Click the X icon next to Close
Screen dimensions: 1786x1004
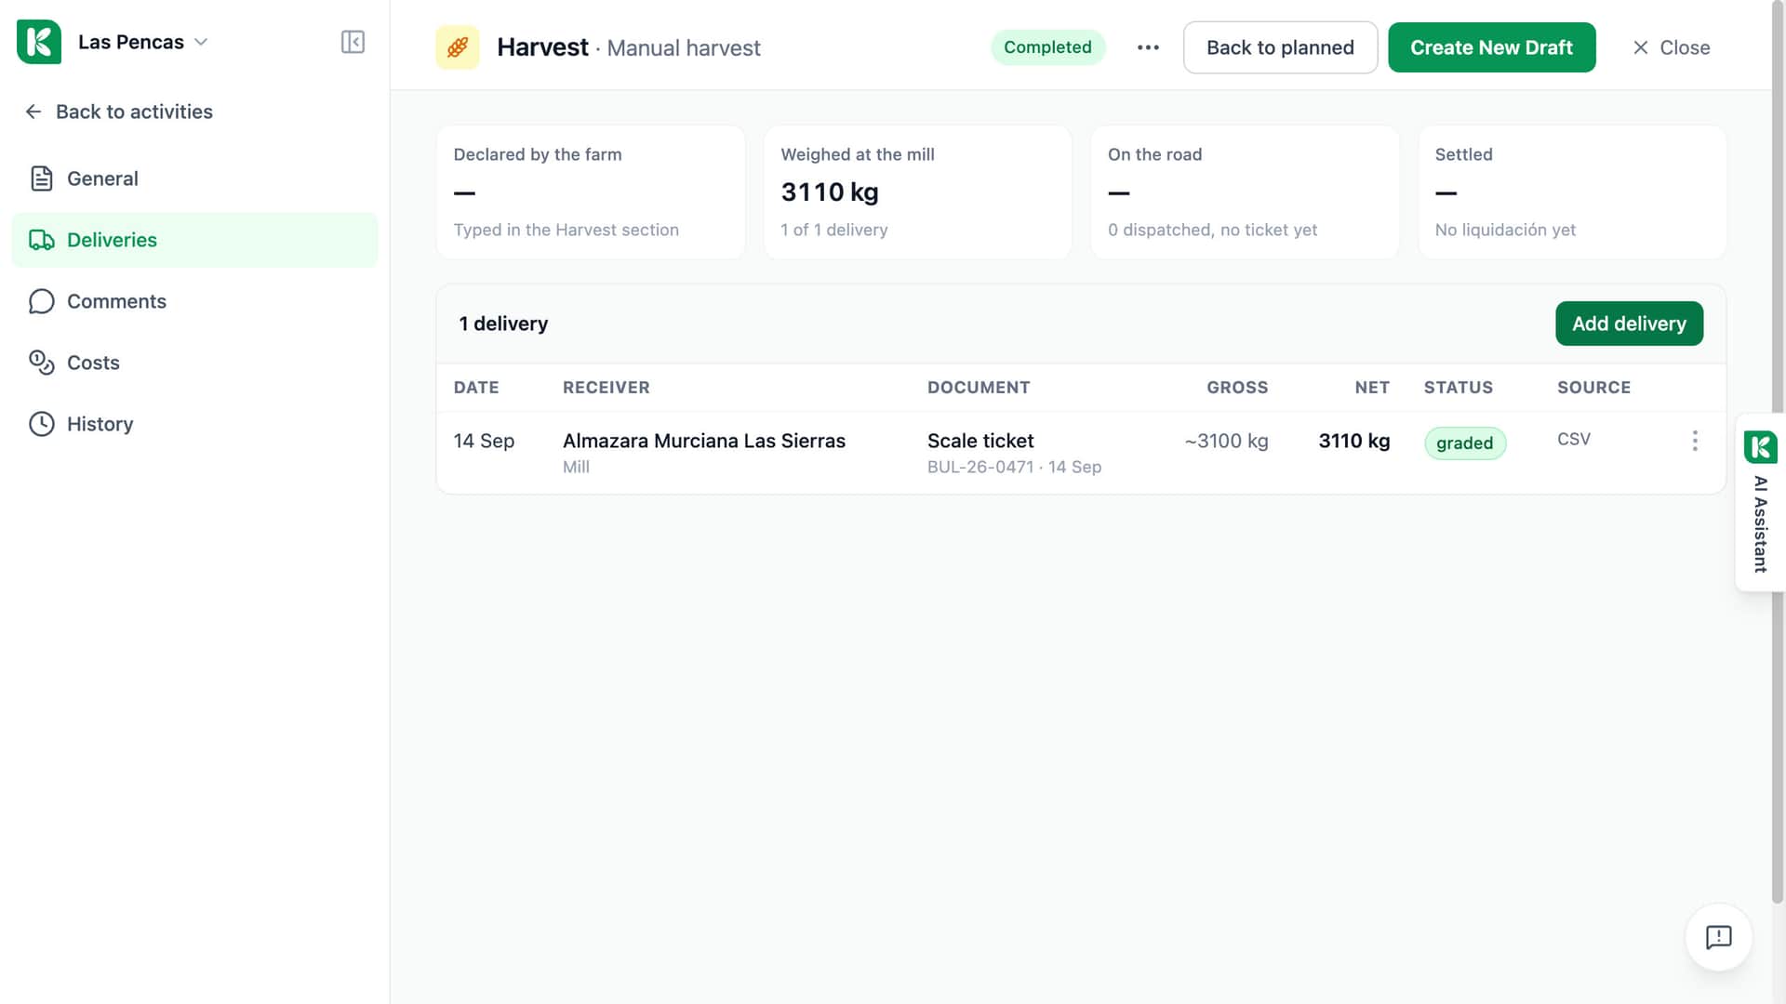[1641, 47]
